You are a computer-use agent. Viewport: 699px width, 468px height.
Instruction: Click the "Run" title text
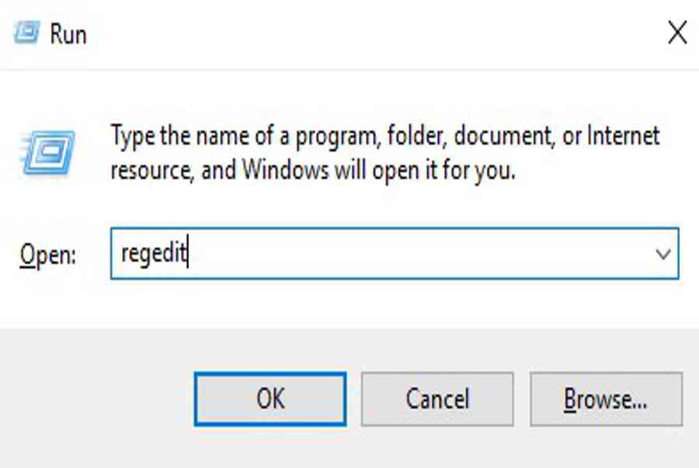click(x=68, y=34)
